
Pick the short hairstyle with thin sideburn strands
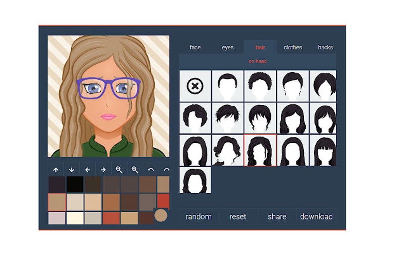(293, 86)
